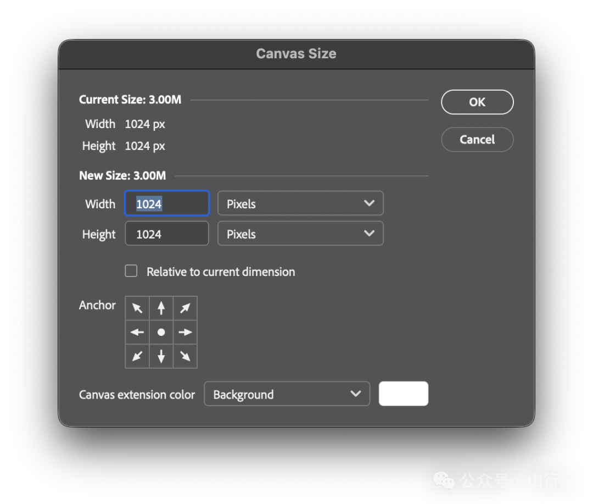Focus the New Size Width field
The height and width of the screenshot is (504, 593).
167,203
